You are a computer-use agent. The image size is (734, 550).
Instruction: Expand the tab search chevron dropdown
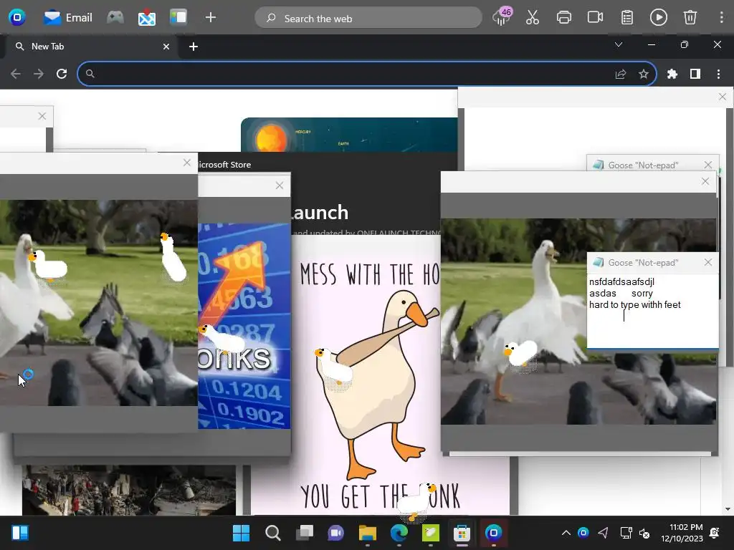(619, 45)
